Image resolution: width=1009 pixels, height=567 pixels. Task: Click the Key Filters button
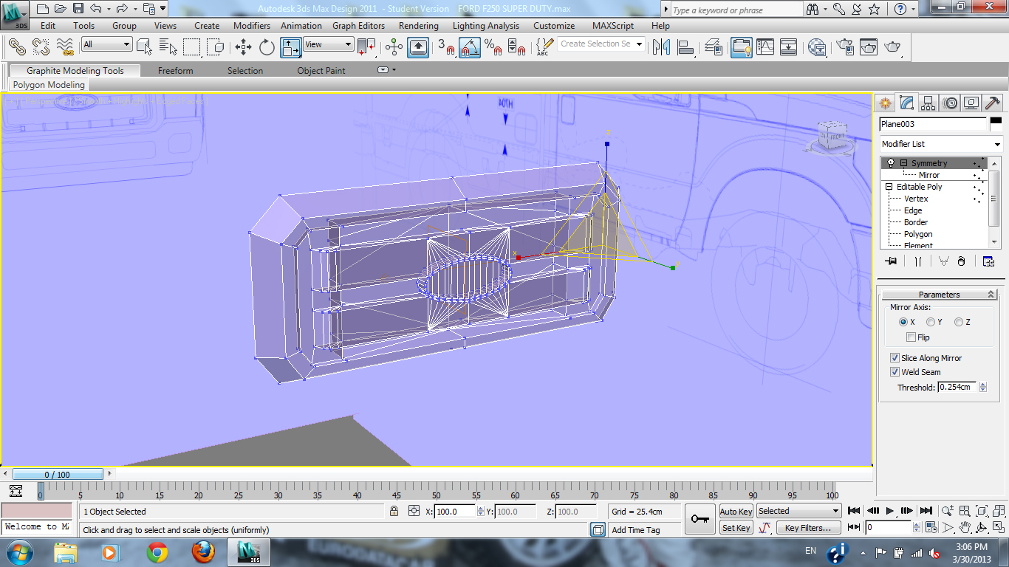808,528
